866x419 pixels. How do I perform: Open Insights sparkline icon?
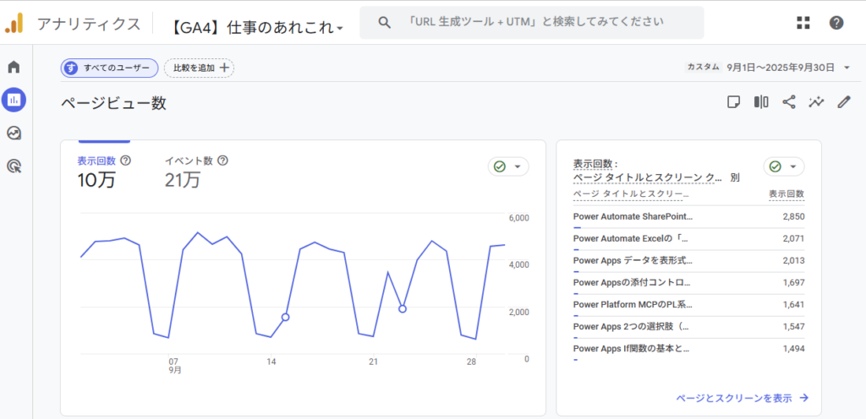coord(816,102)
